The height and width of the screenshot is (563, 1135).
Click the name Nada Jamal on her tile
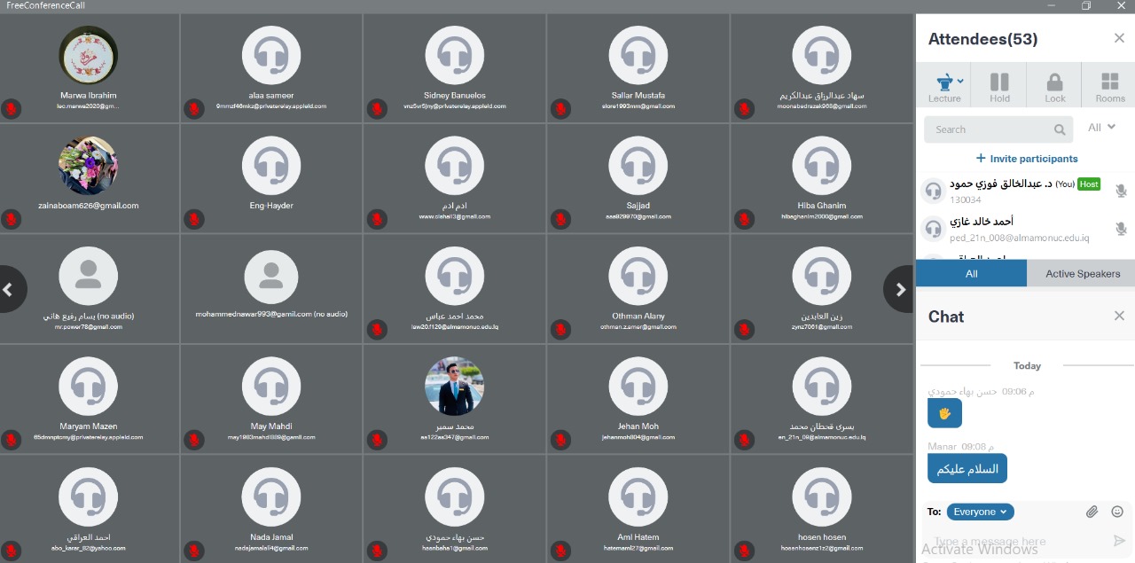(271, 537)
